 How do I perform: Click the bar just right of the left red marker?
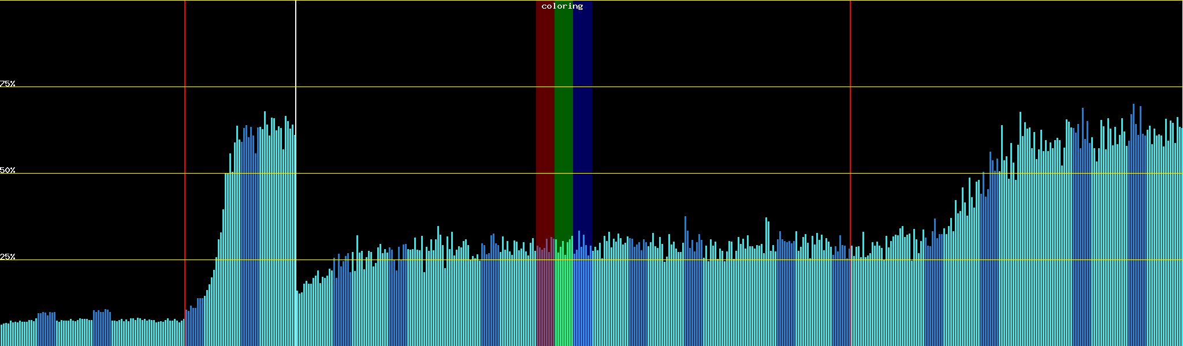click(187, 329)
